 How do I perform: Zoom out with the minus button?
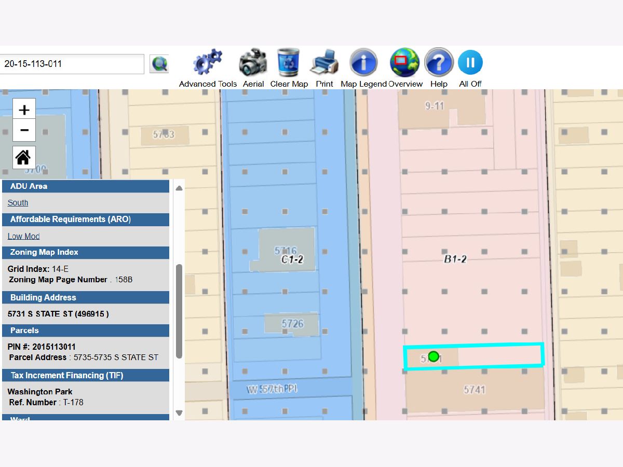(x=24, y=130)
